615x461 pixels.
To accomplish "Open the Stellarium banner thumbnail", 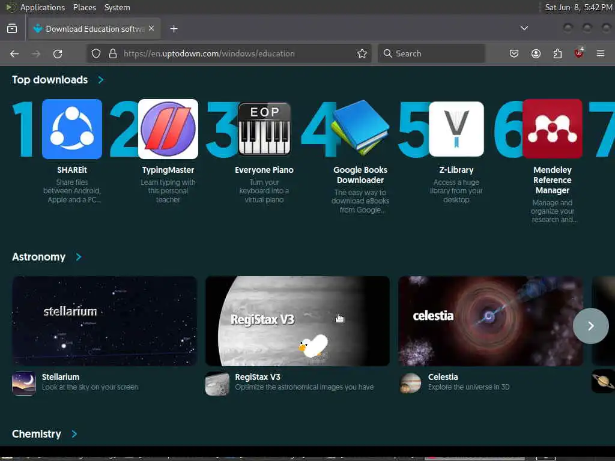I will [105, 321].
